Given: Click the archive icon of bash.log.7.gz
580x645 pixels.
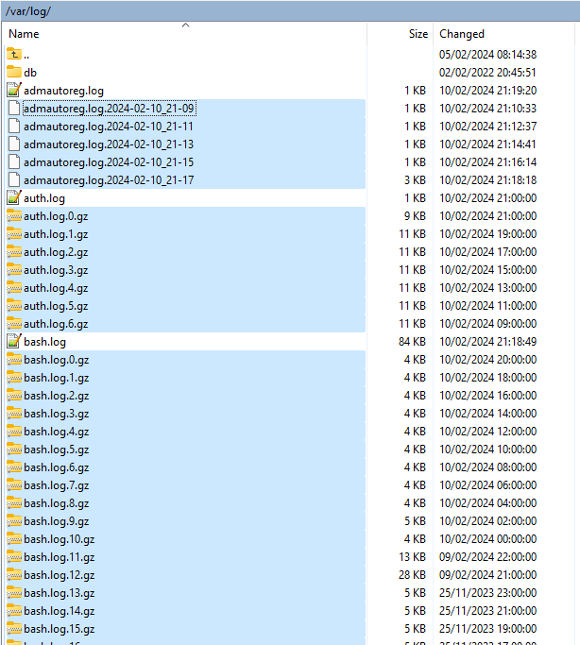Looking at the screenshot, I should point(13,485).
